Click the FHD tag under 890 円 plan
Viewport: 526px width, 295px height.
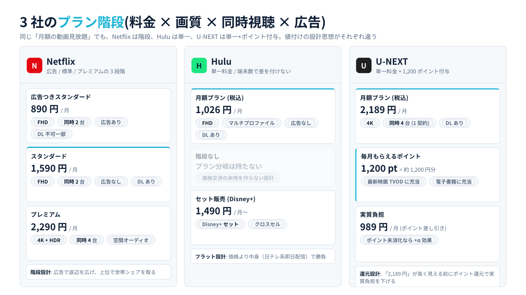tap(43, 122)
